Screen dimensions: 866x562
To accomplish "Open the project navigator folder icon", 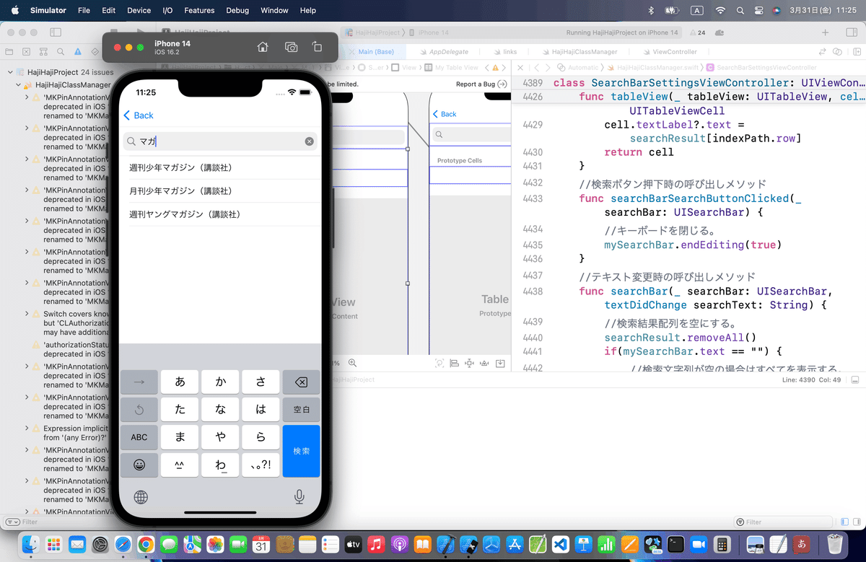I will [9, 52].
